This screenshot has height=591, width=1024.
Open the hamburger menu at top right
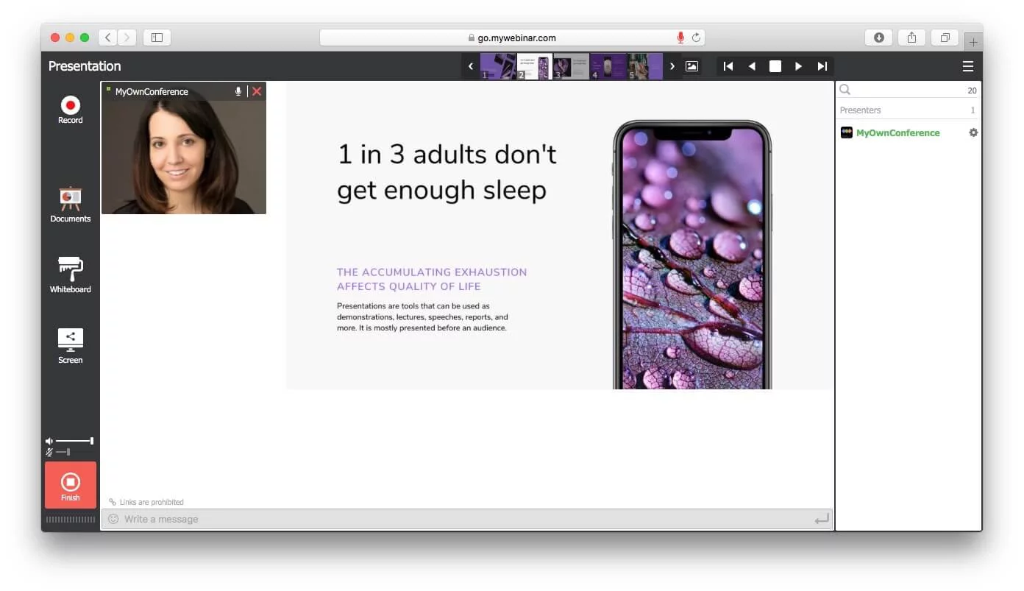pos(967,66)
